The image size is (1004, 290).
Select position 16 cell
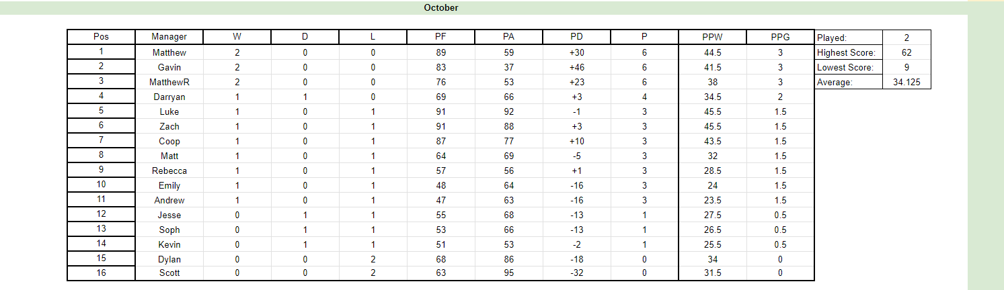pyautogui.click(x=101, y=273)
